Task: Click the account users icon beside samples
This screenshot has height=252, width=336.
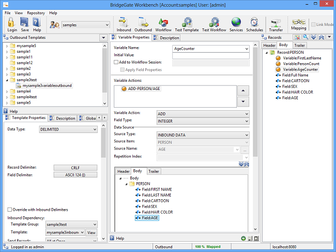Action: coord(54,25)
